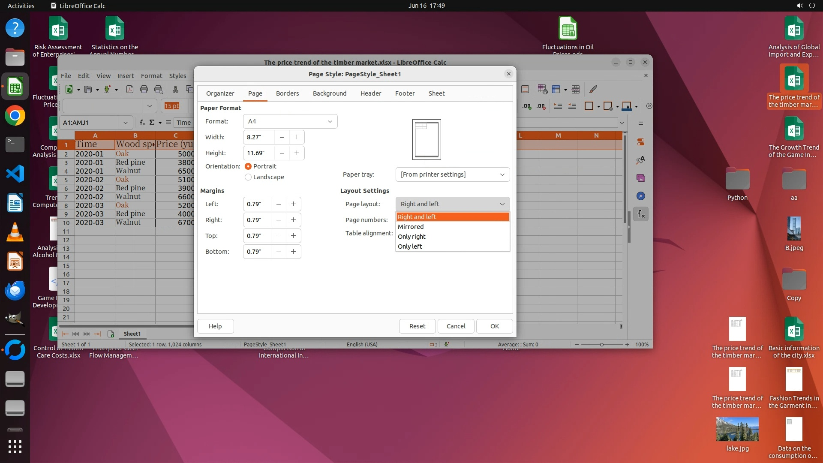The height and width of the screenshot is (463, 823).
Task: Choose Mirrored from page layout list
Action: 411,227
